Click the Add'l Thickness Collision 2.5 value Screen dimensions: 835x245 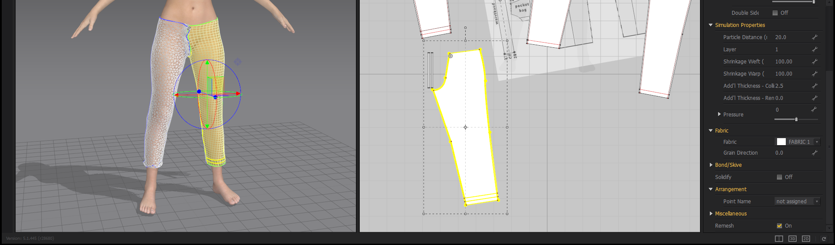coord(779,86)
